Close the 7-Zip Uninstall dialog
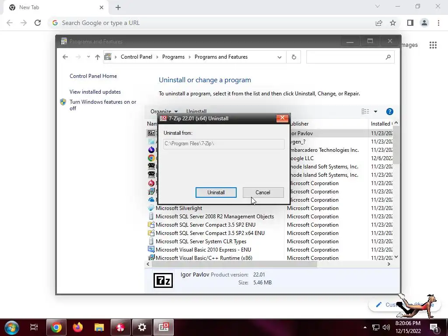448x336 pixels. 282,118
